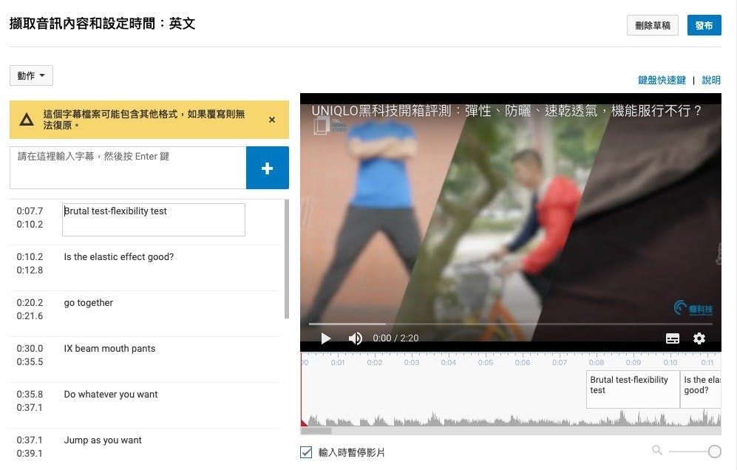Click the timeline zoom magnifier icon
Screen dimensions: 737x470
click(657, 450)
